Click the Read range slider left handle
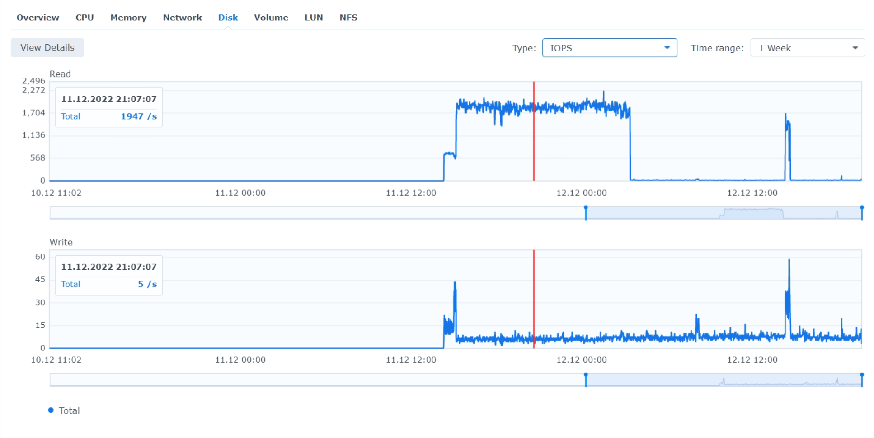 tap(586, 213)
